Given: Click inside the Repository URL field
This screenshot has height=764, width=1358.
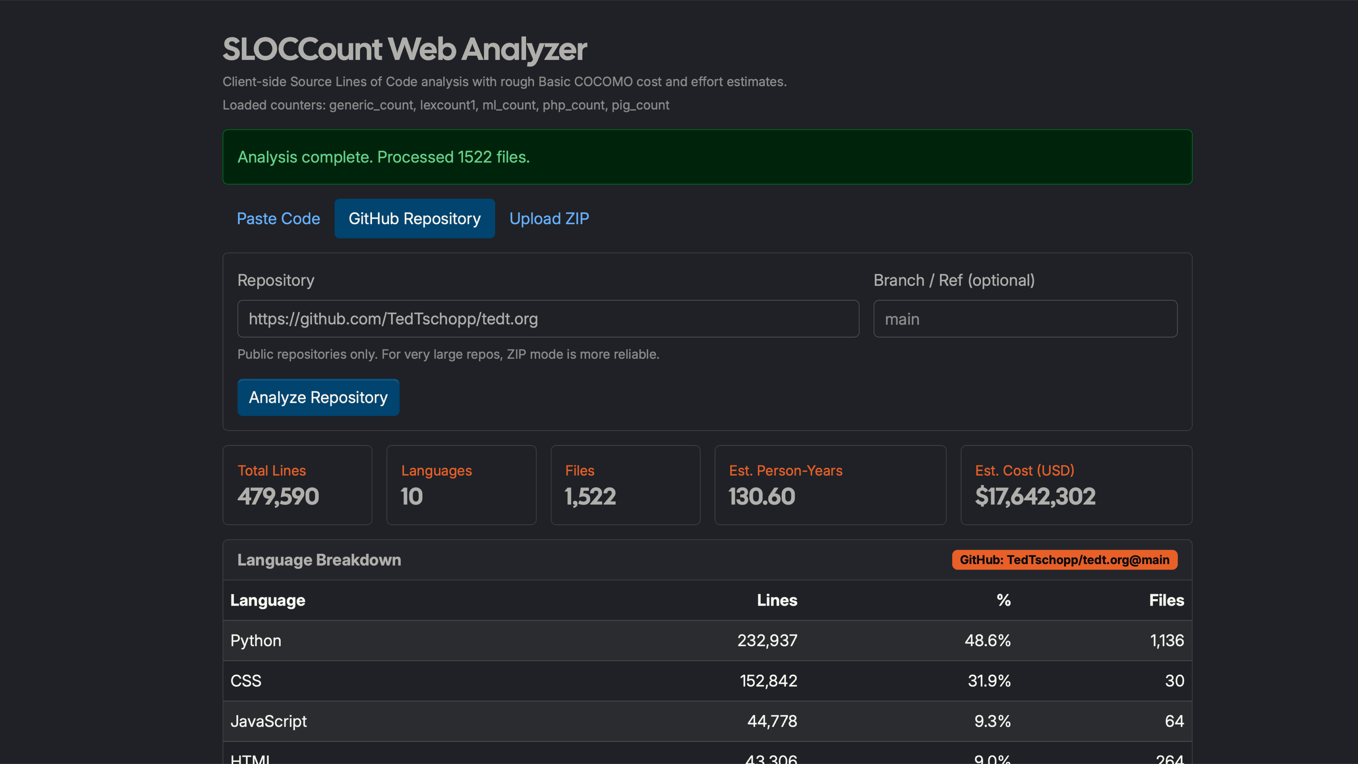Looking at the screenshot, I should point(548,318).
